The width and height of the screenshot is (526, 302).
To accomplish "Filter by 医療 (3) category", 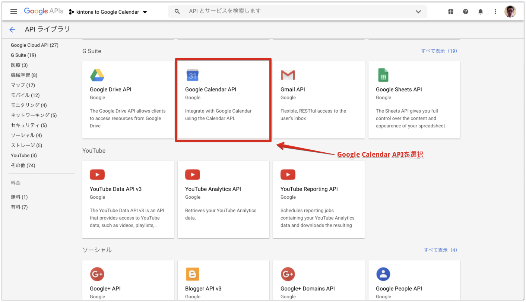I will tap(19, 65).
